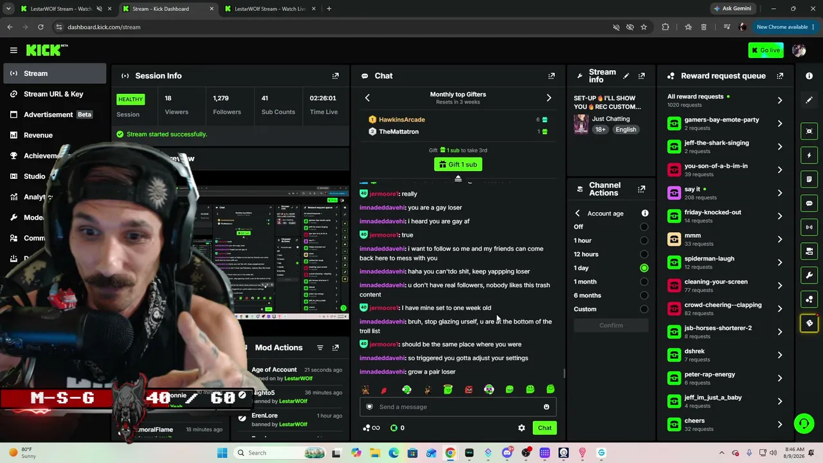
Task: Select the 6 months account age option
Action: (x=644, y=295)
